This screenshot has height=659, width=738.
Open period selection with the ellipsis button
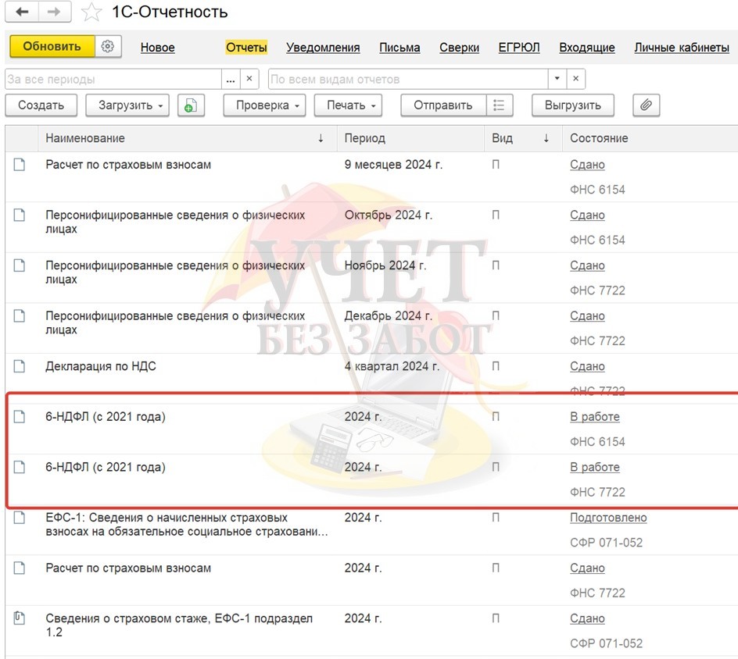coord(231,79)
